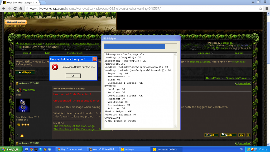Click the red error icon in the dialog

(55, 67)
